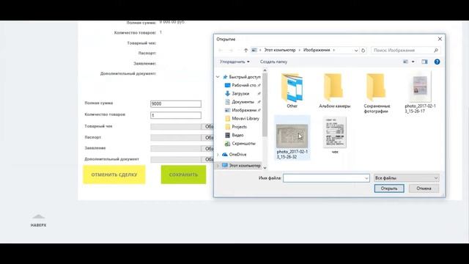This screenshot has height=264, width=469.
Task: Open the Сохраненные фотографии folder
Action: pyautogui.click(x=377, y=93)
